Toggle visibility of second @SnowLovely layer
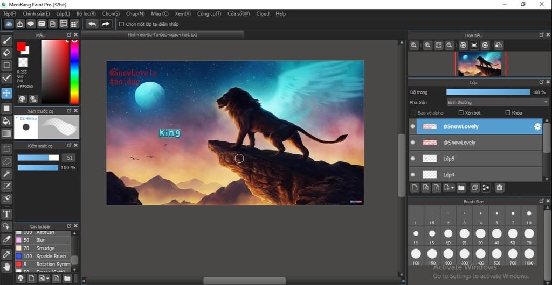Screen dimensions: 552x285 coord(412,142)
